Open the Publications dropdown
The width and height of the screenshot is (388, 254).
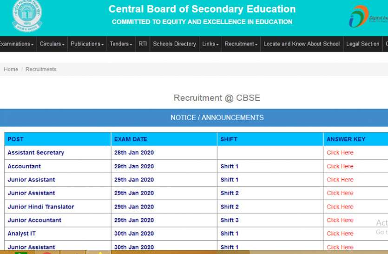tap(87, 44)
